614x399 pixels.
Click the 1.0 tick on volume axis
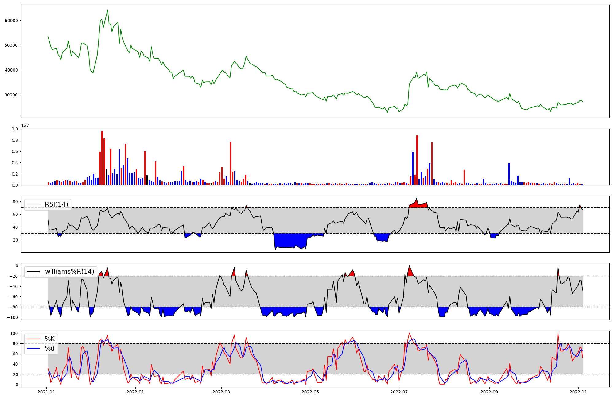[x=15, y=129]
